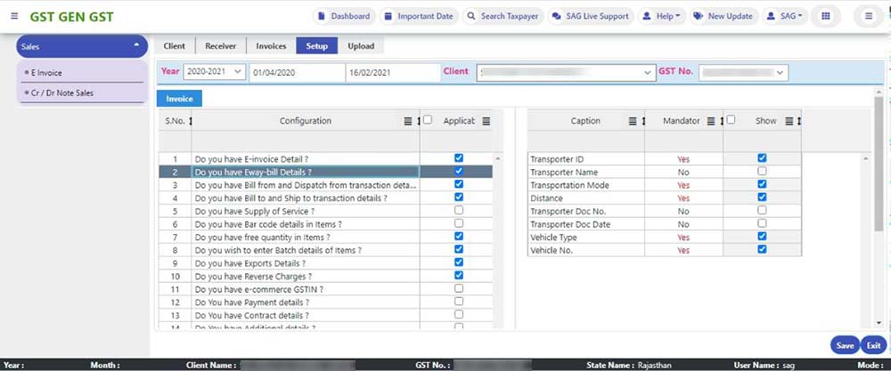Tick the Supply of Service checkbox
Viewport: 891px width, 371px height.
[458, 211]
